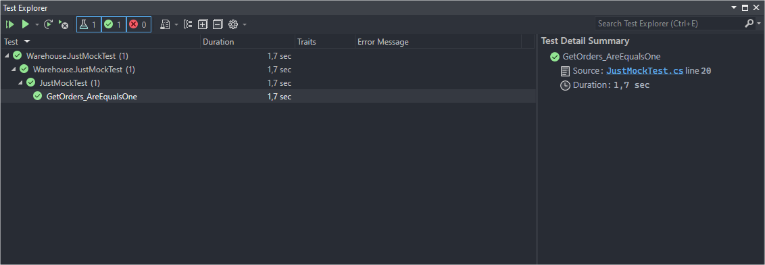This screenshot has height=265, width=765.
Task: Click the Group By hierarchy icon
Action: (x=188, y=24)
